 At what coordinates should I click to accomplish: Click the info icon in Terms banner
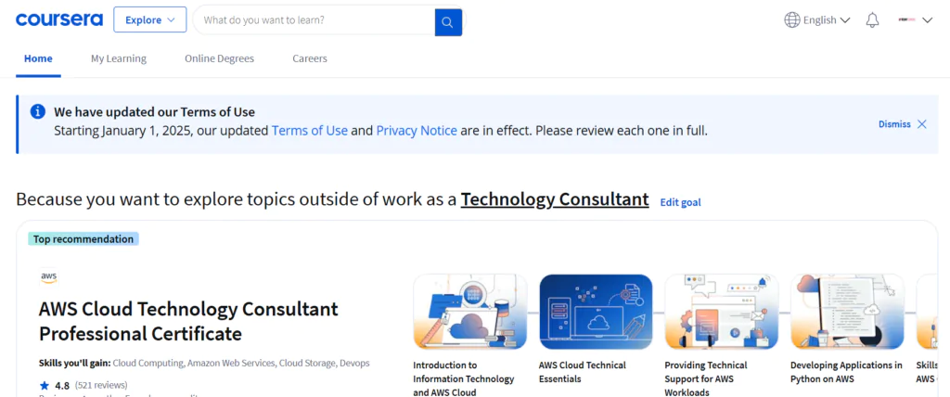[37, 111]
